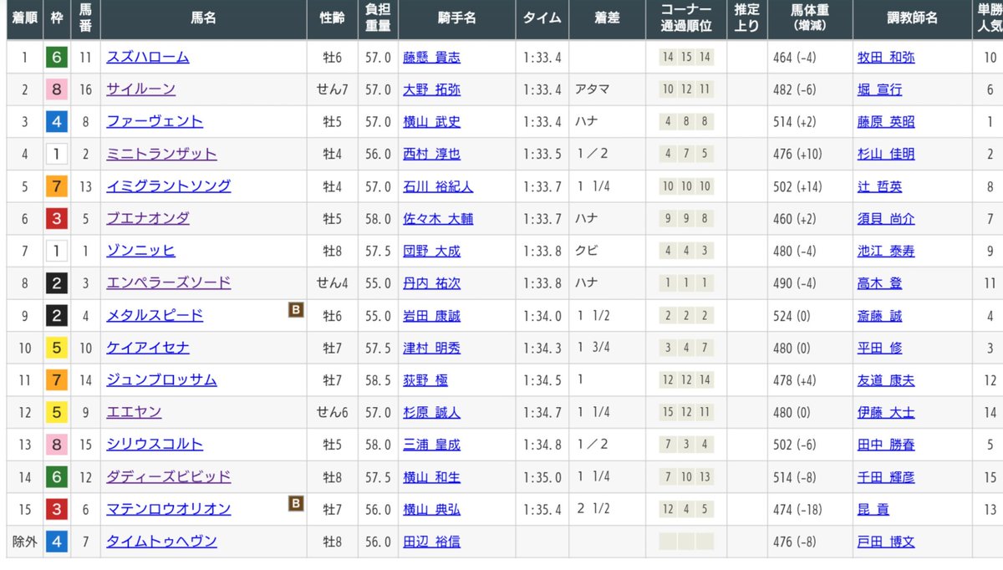Open jockey profile 三浦 皇成
Viewport: 1003px width, 570px height.
tap(431, 445)
